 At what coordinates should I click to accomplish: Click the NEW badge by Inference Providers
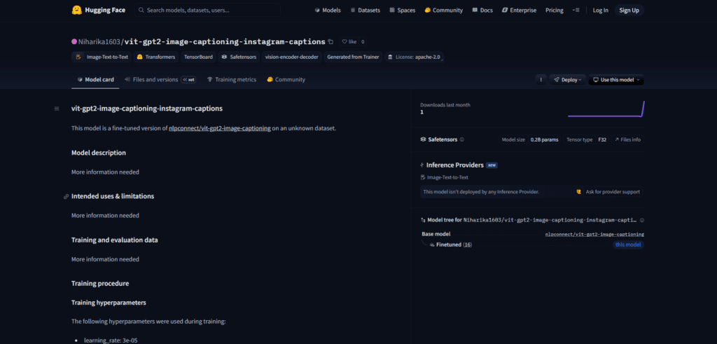(x=492, y=165)
